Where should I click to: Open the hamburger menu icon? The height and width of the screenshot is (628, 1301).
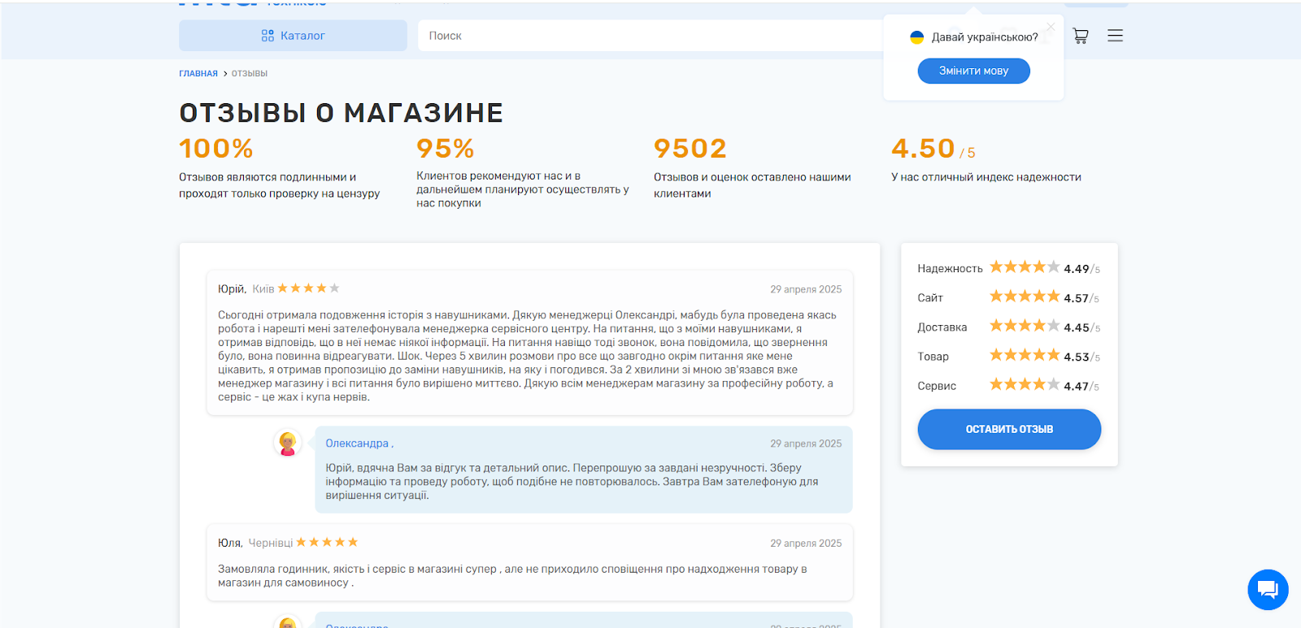(x=1115, y=36)
